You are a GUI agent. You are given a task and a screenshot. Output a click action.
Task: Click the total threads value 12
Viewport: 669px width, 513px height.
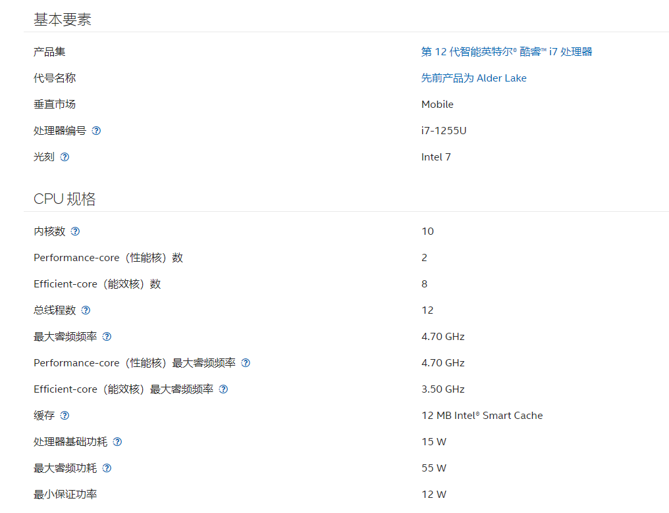tap(427, 310)
